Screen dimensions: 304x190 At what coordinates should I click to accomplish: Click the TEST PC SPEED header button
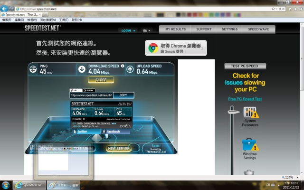pyautogui.click(x=245, y=66)
